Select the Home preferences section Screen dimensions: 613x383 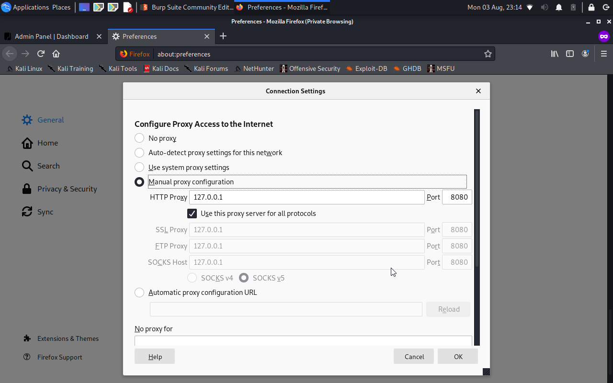pyautogui.click(x=47, y=143)
